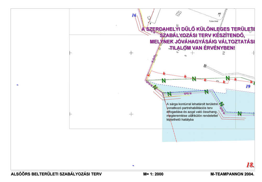Click the M= 1: 2000 scale label

click(153, 174)
